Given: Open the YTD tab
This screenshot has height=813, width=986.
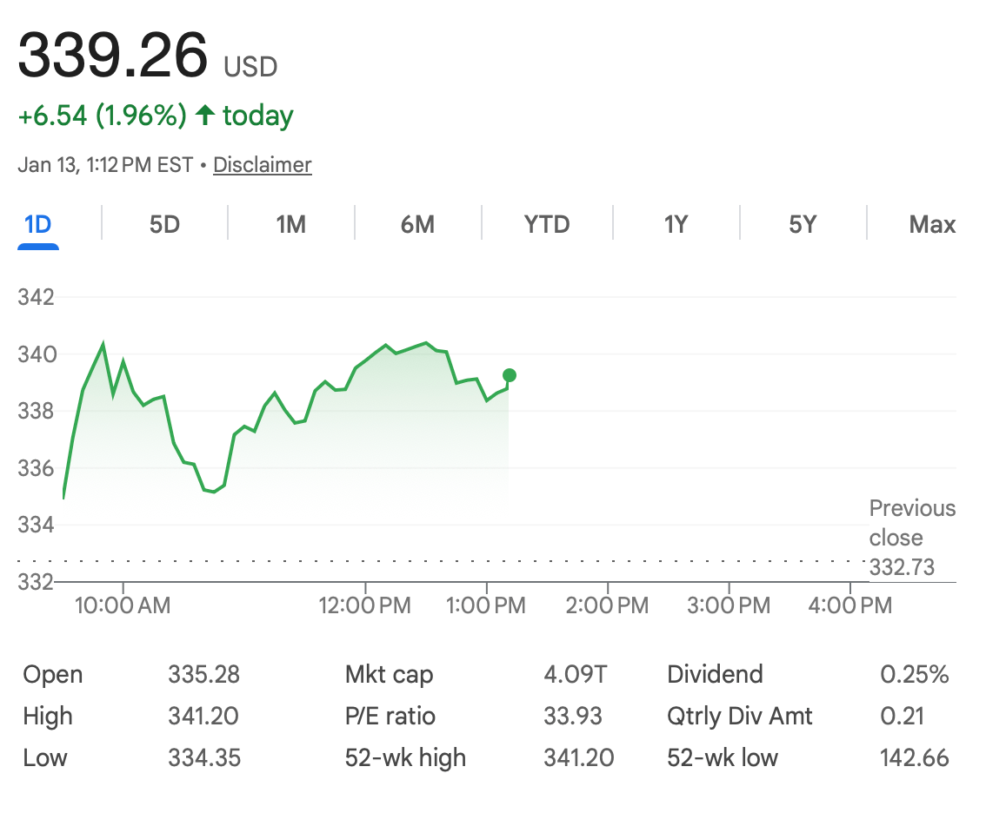Looking at the screenshot, I should tap(547, 225).
